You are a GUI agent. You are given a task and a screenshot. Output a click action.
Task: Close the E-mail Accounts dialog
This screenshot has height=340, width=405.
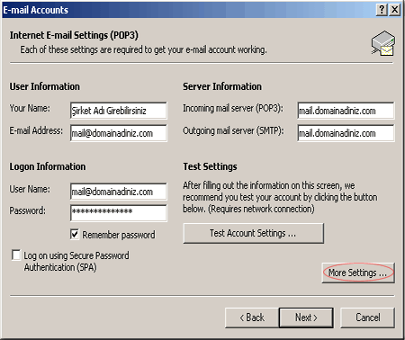point(395,10)
